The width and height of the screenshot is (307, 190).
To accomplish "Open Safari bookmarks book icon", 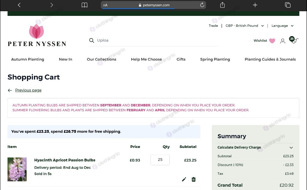I will point(84,5).
